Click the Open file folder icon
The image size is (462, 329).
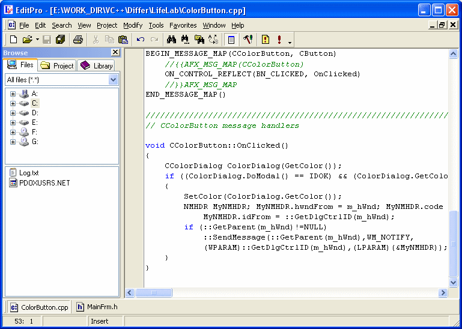pyautogui.click(x=27, y=40)
